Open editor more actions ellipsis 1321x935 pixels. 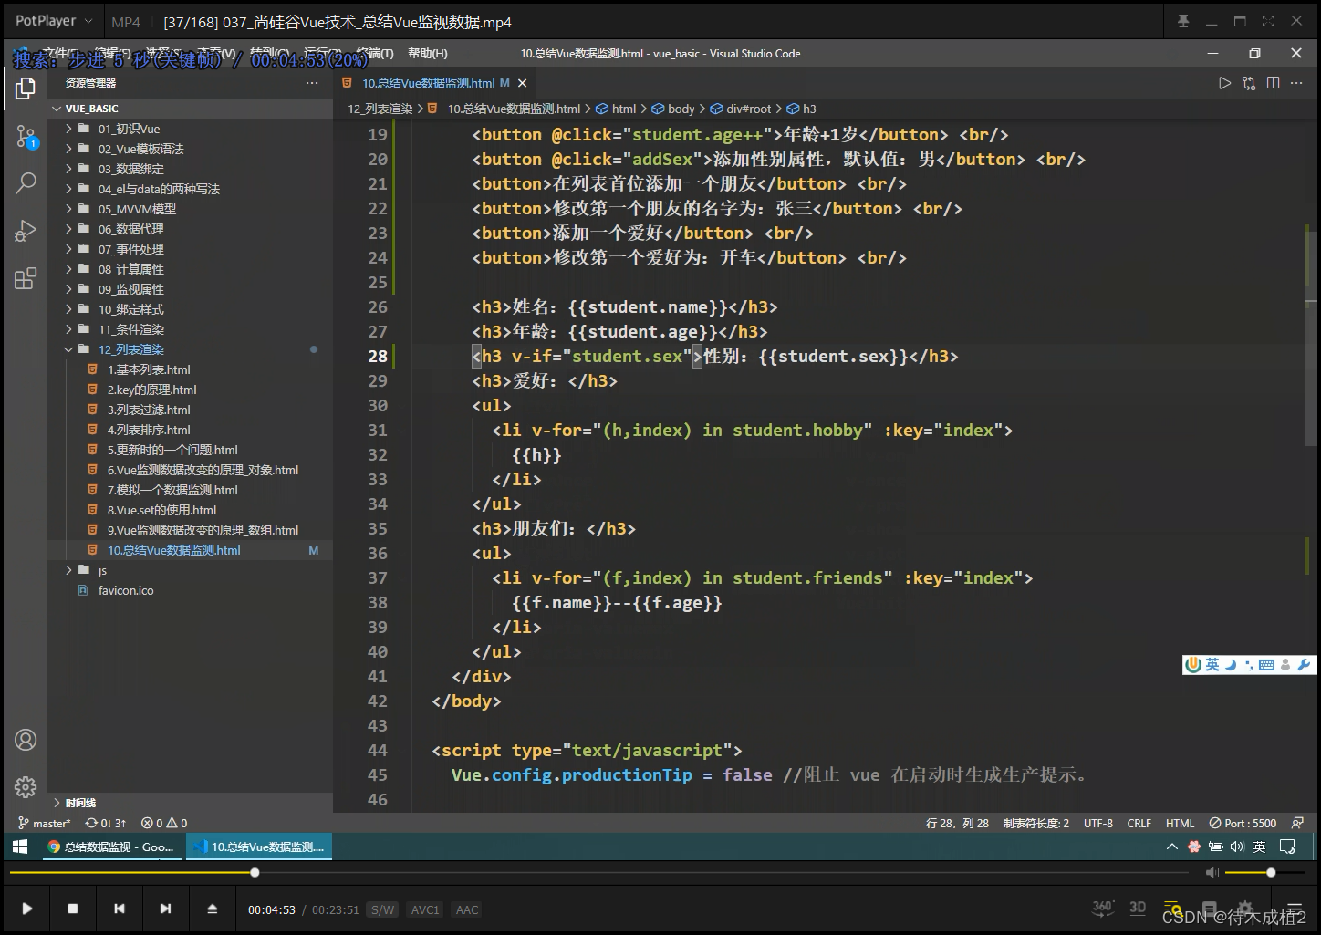tap(1297, 83)
